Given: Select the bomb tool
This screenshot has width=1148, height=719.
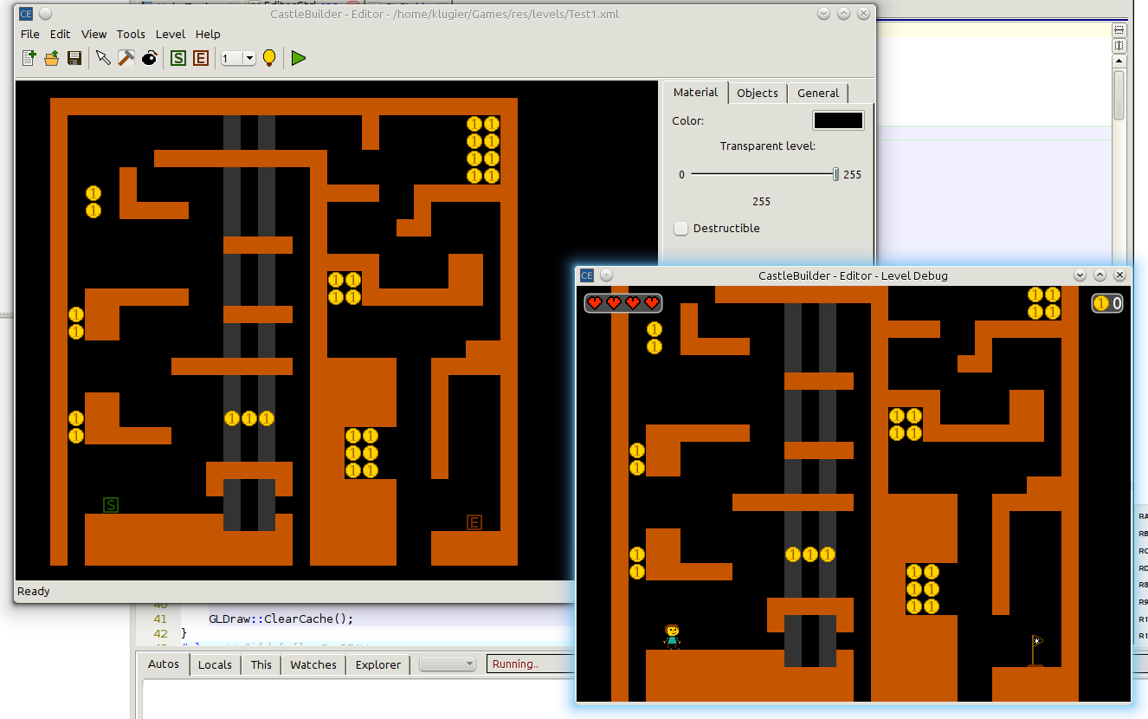Looking at the screenshot, I should [x=150, y=58].
